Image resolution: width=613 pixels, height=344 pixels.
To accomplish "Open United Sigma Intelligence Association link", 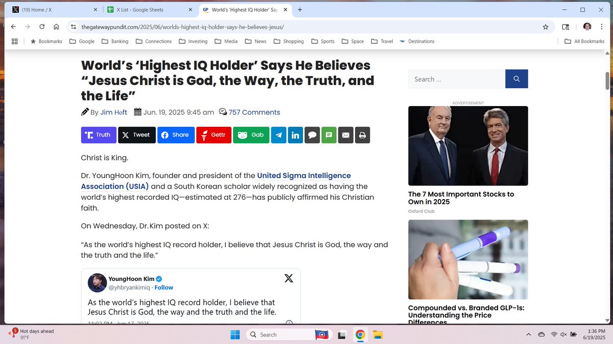I will pos(216,181).
